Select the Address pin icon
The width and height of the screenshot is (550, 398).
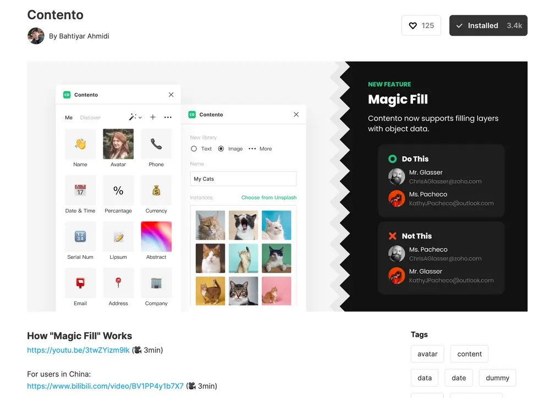tap(118, 283)
